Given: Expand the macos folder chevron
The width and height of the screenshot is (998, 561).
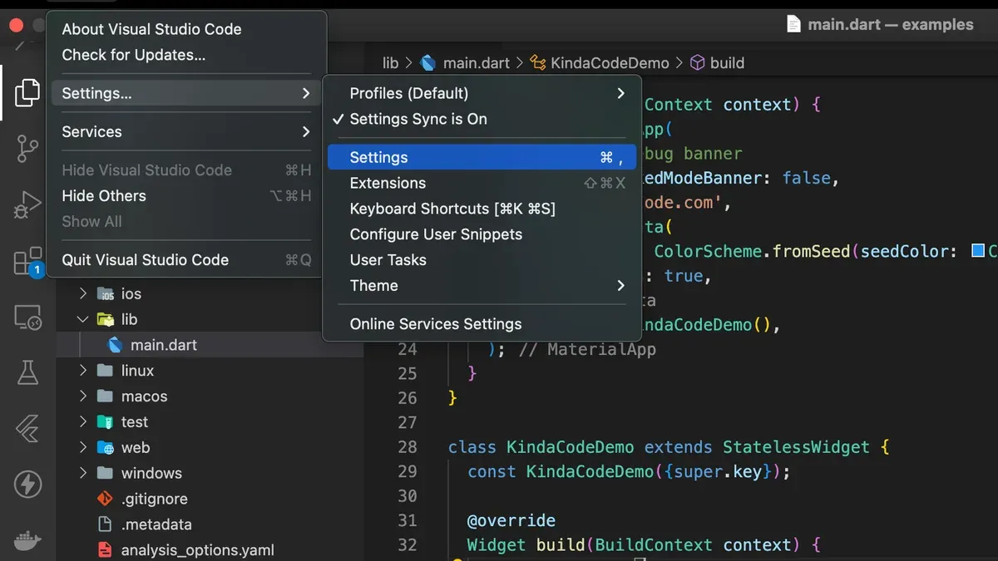Looking at the screenshot, I should tap(82, 396).
